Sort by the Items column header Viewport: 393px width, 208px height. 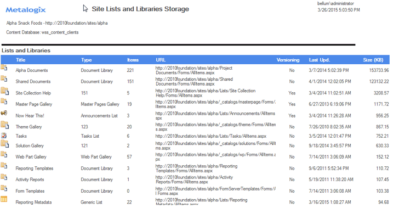133,60
